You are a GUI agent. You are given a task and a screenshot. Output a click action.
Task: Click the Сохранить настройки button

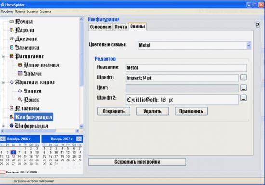tap(137, 162)
